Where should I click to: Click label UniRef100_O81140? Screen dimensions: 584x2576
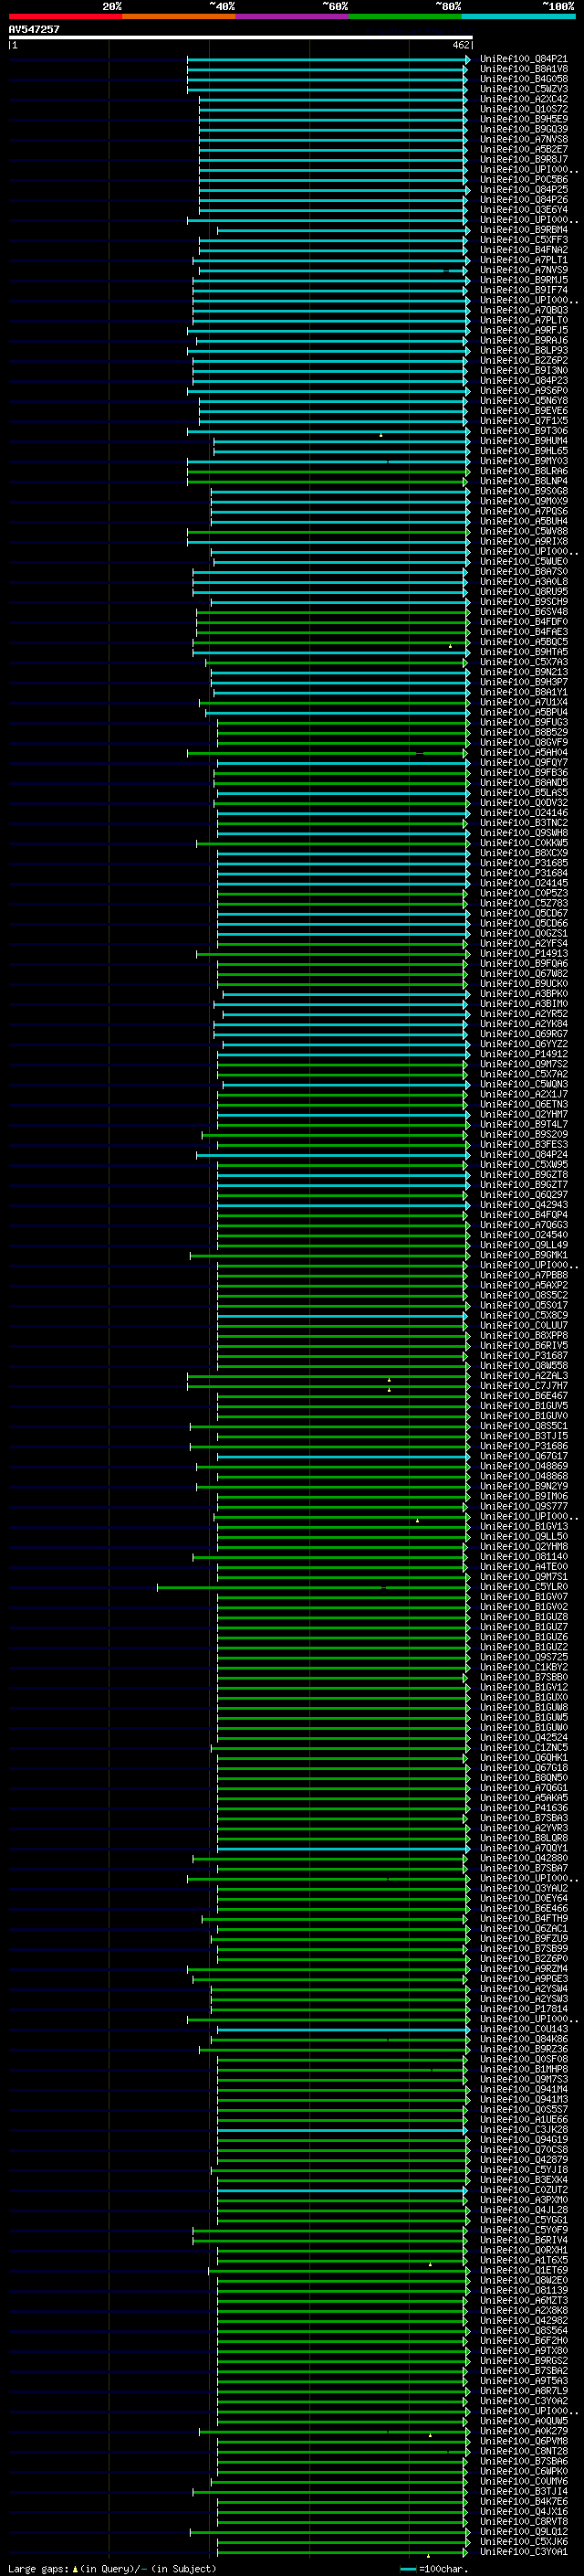click(523, 1557)
